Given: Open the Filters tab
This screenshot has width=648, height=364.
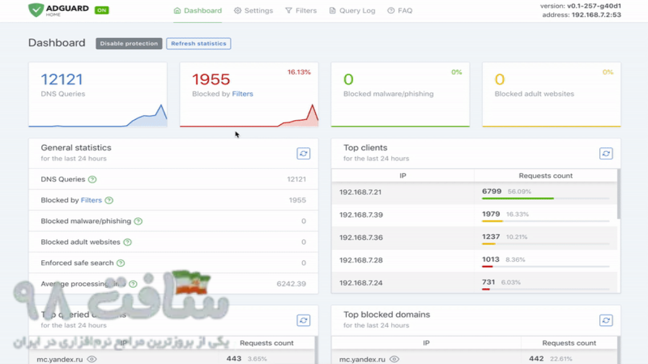Looking at the screenshot, I should [x=301, y=11].
